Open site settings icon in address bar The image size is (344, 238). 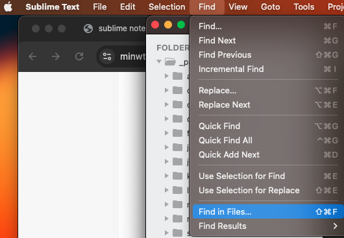[x=107, y=56]
